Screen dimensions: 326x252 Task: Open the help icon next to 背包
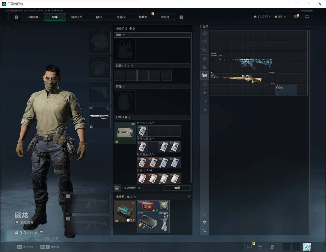(124, 87)
